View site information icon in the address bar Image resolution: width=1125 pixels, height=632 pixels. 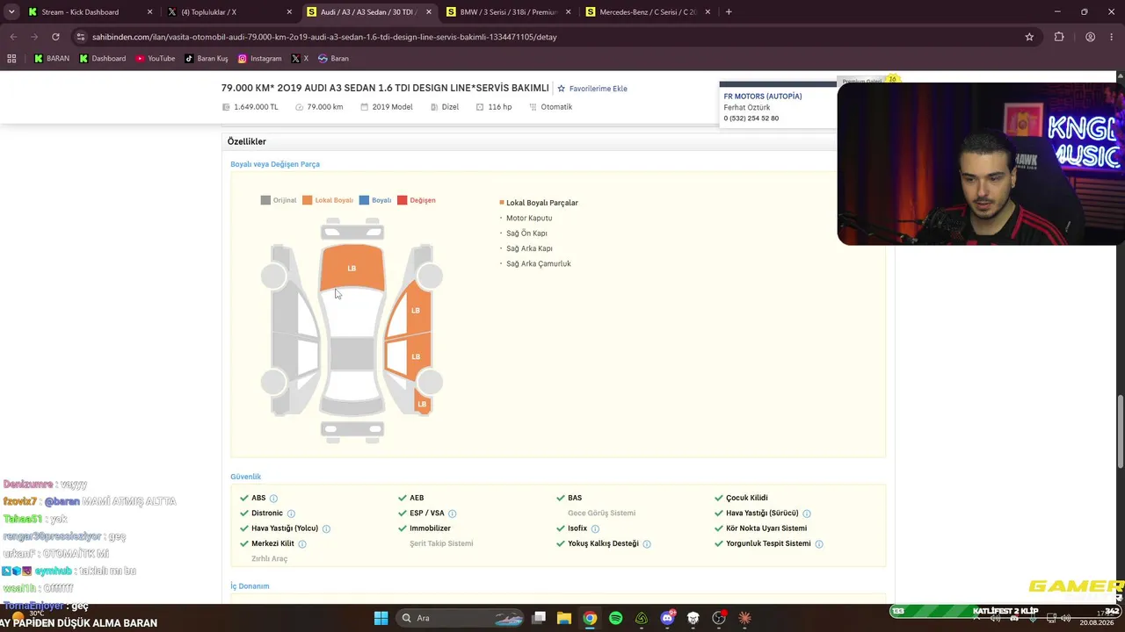point(81,37)
